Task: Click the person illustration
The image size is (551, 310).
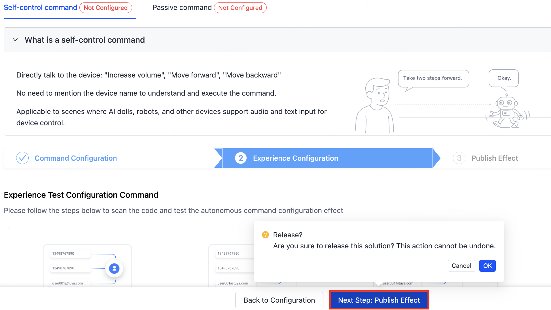Action: (x=375, y=105)
